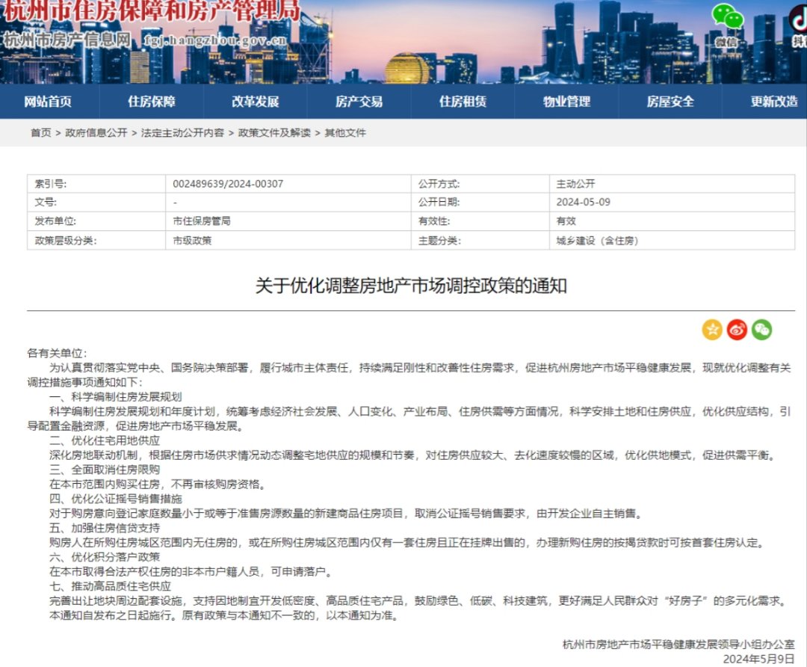807x667 pixels.
Task: Click the 政策层级分类 label
Action: click(x=65, y=241)
